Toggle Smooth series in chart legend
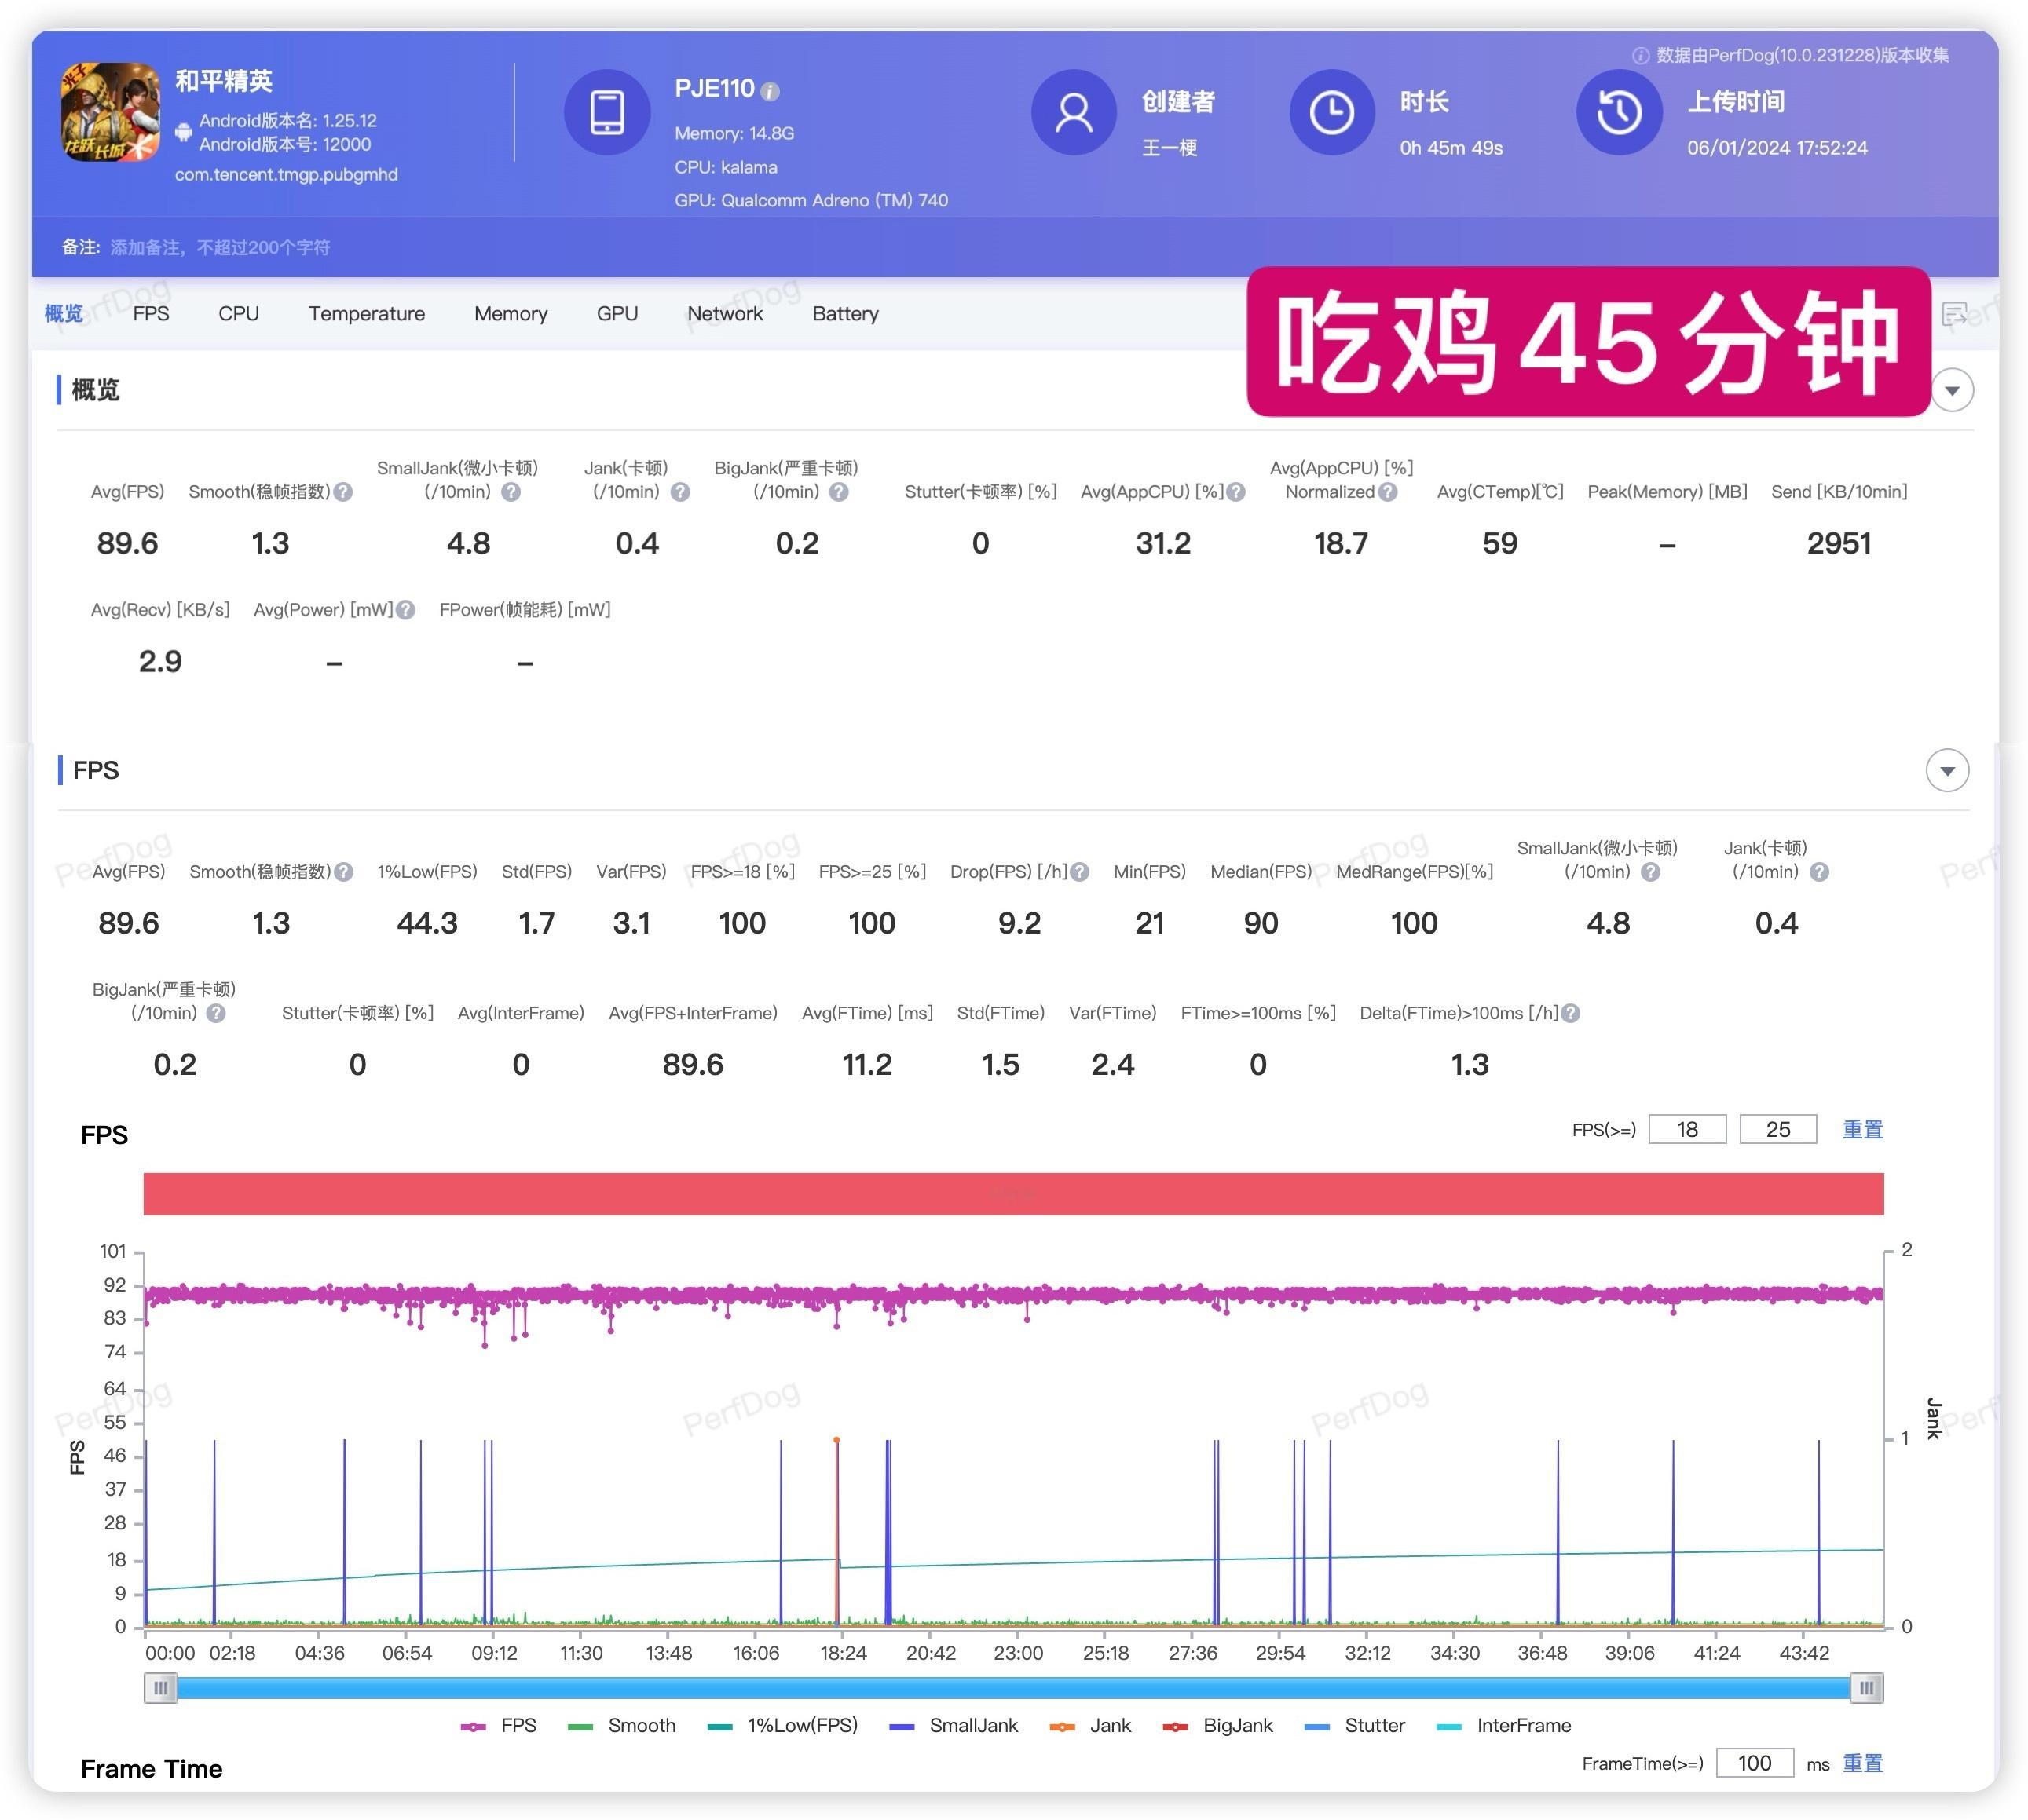The height and width of the screenshot is (1820, 2028). (621, 1727)
